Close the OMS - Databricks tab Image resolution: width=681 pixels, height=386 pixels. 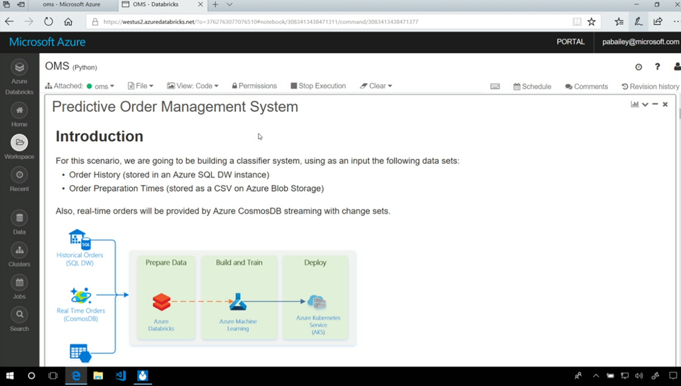click(x=200, y=5)
